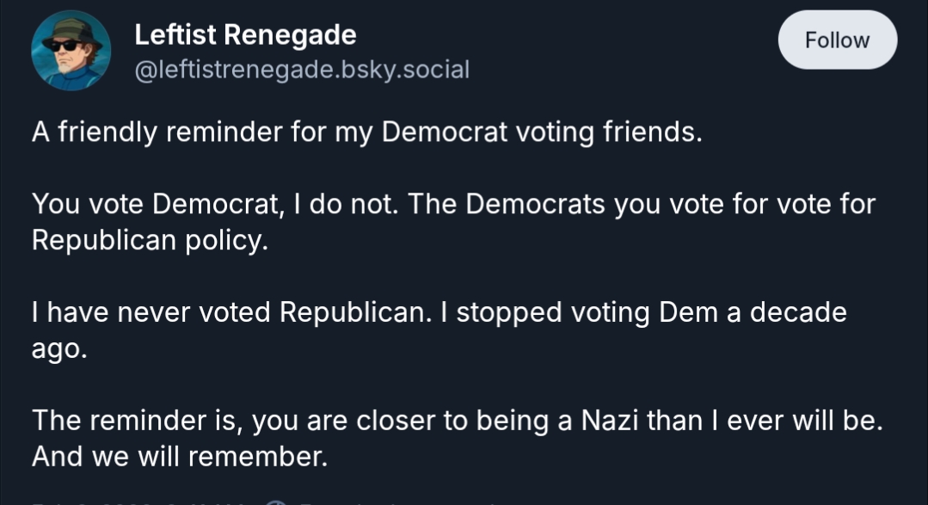Open Leftist Renegade's profile avatar
Viewport: 928px width, 505px height.
[71, 51]
